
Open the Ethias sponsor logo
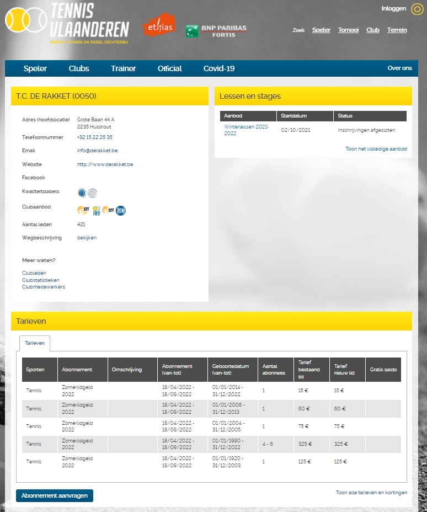[x=159, y=25]
